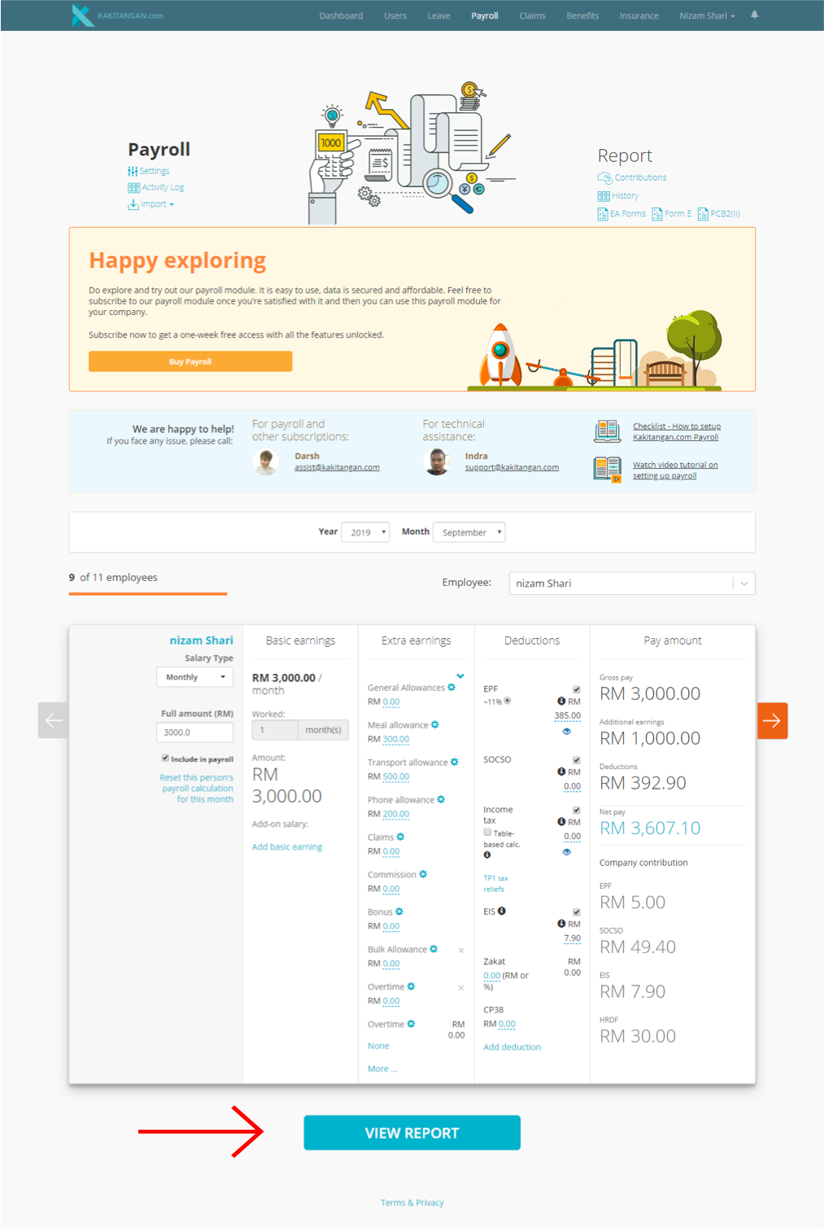This screenshot has width=824, height=1229.
Task: Collapse the Extra earnings chevron
Action: (x=460, y=676)
